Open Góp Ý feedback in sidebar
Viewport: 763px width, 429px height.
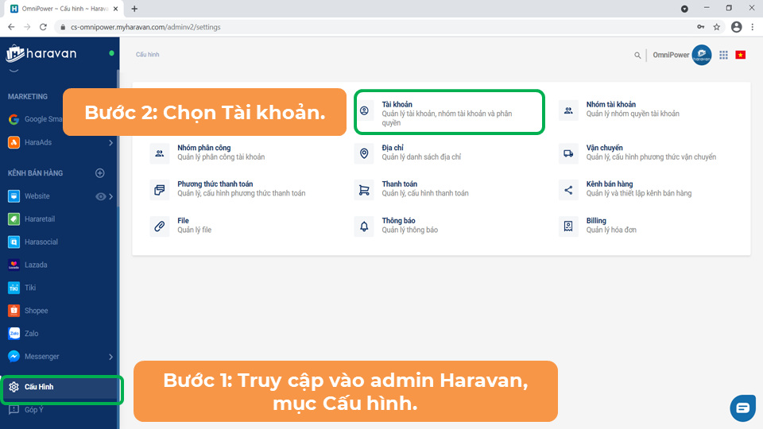tap(34, 410)
